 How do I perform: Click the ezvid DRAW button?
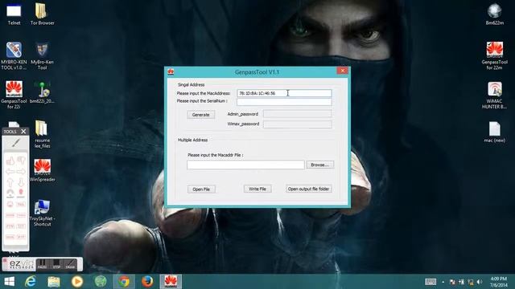(x=70, y=264)
